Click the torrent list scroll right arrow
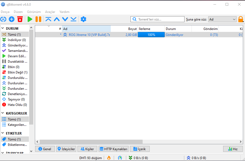245x161 pixels. [241, 142]
